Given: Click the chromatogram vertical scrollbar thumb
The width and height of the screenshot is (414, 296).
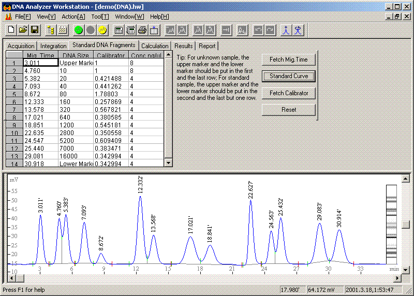Looking at the screenshot, I should tap(406, 225).
